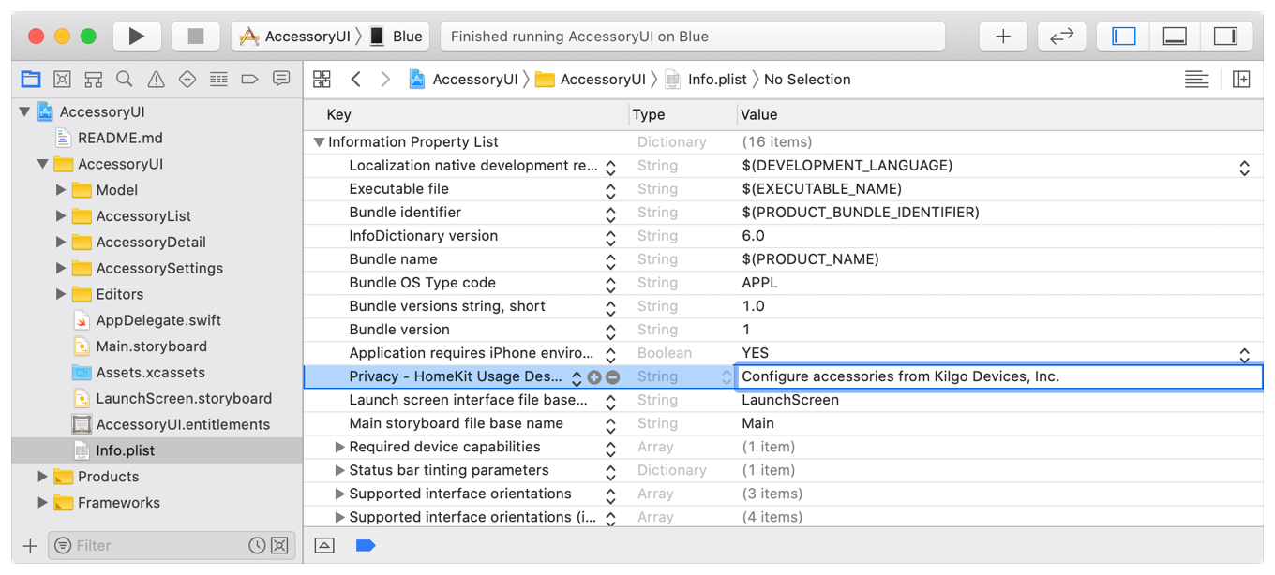Open the Issue navigator warning icon
The height and width of the screenshot is (575, 1275).
(x=156, y=80)
